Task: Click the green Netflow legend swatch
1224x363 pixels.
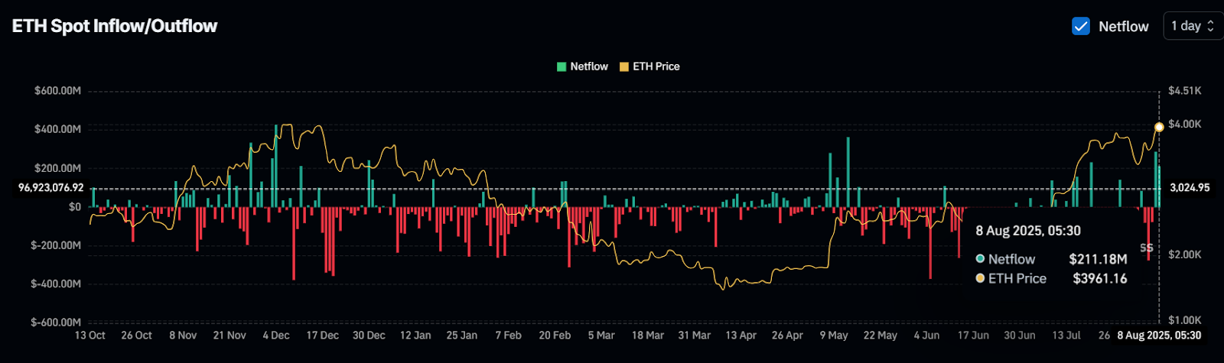Action: [x=562, y=66]
